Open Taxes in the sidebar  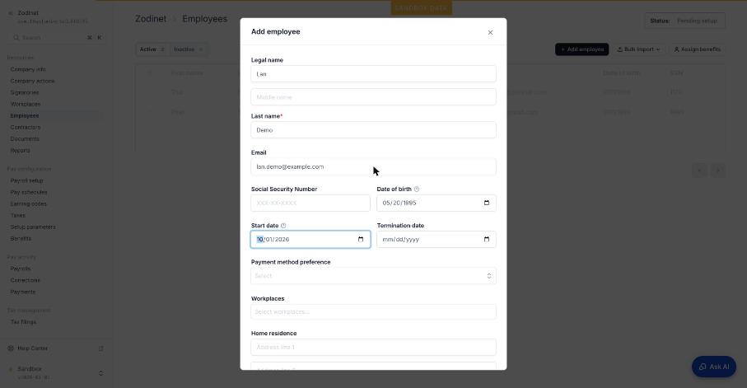(18, 216)
